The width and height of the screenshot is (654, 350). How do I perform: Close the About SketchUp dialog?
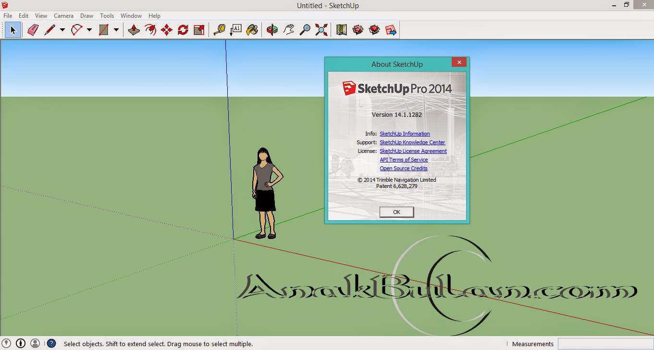point(459,62)
